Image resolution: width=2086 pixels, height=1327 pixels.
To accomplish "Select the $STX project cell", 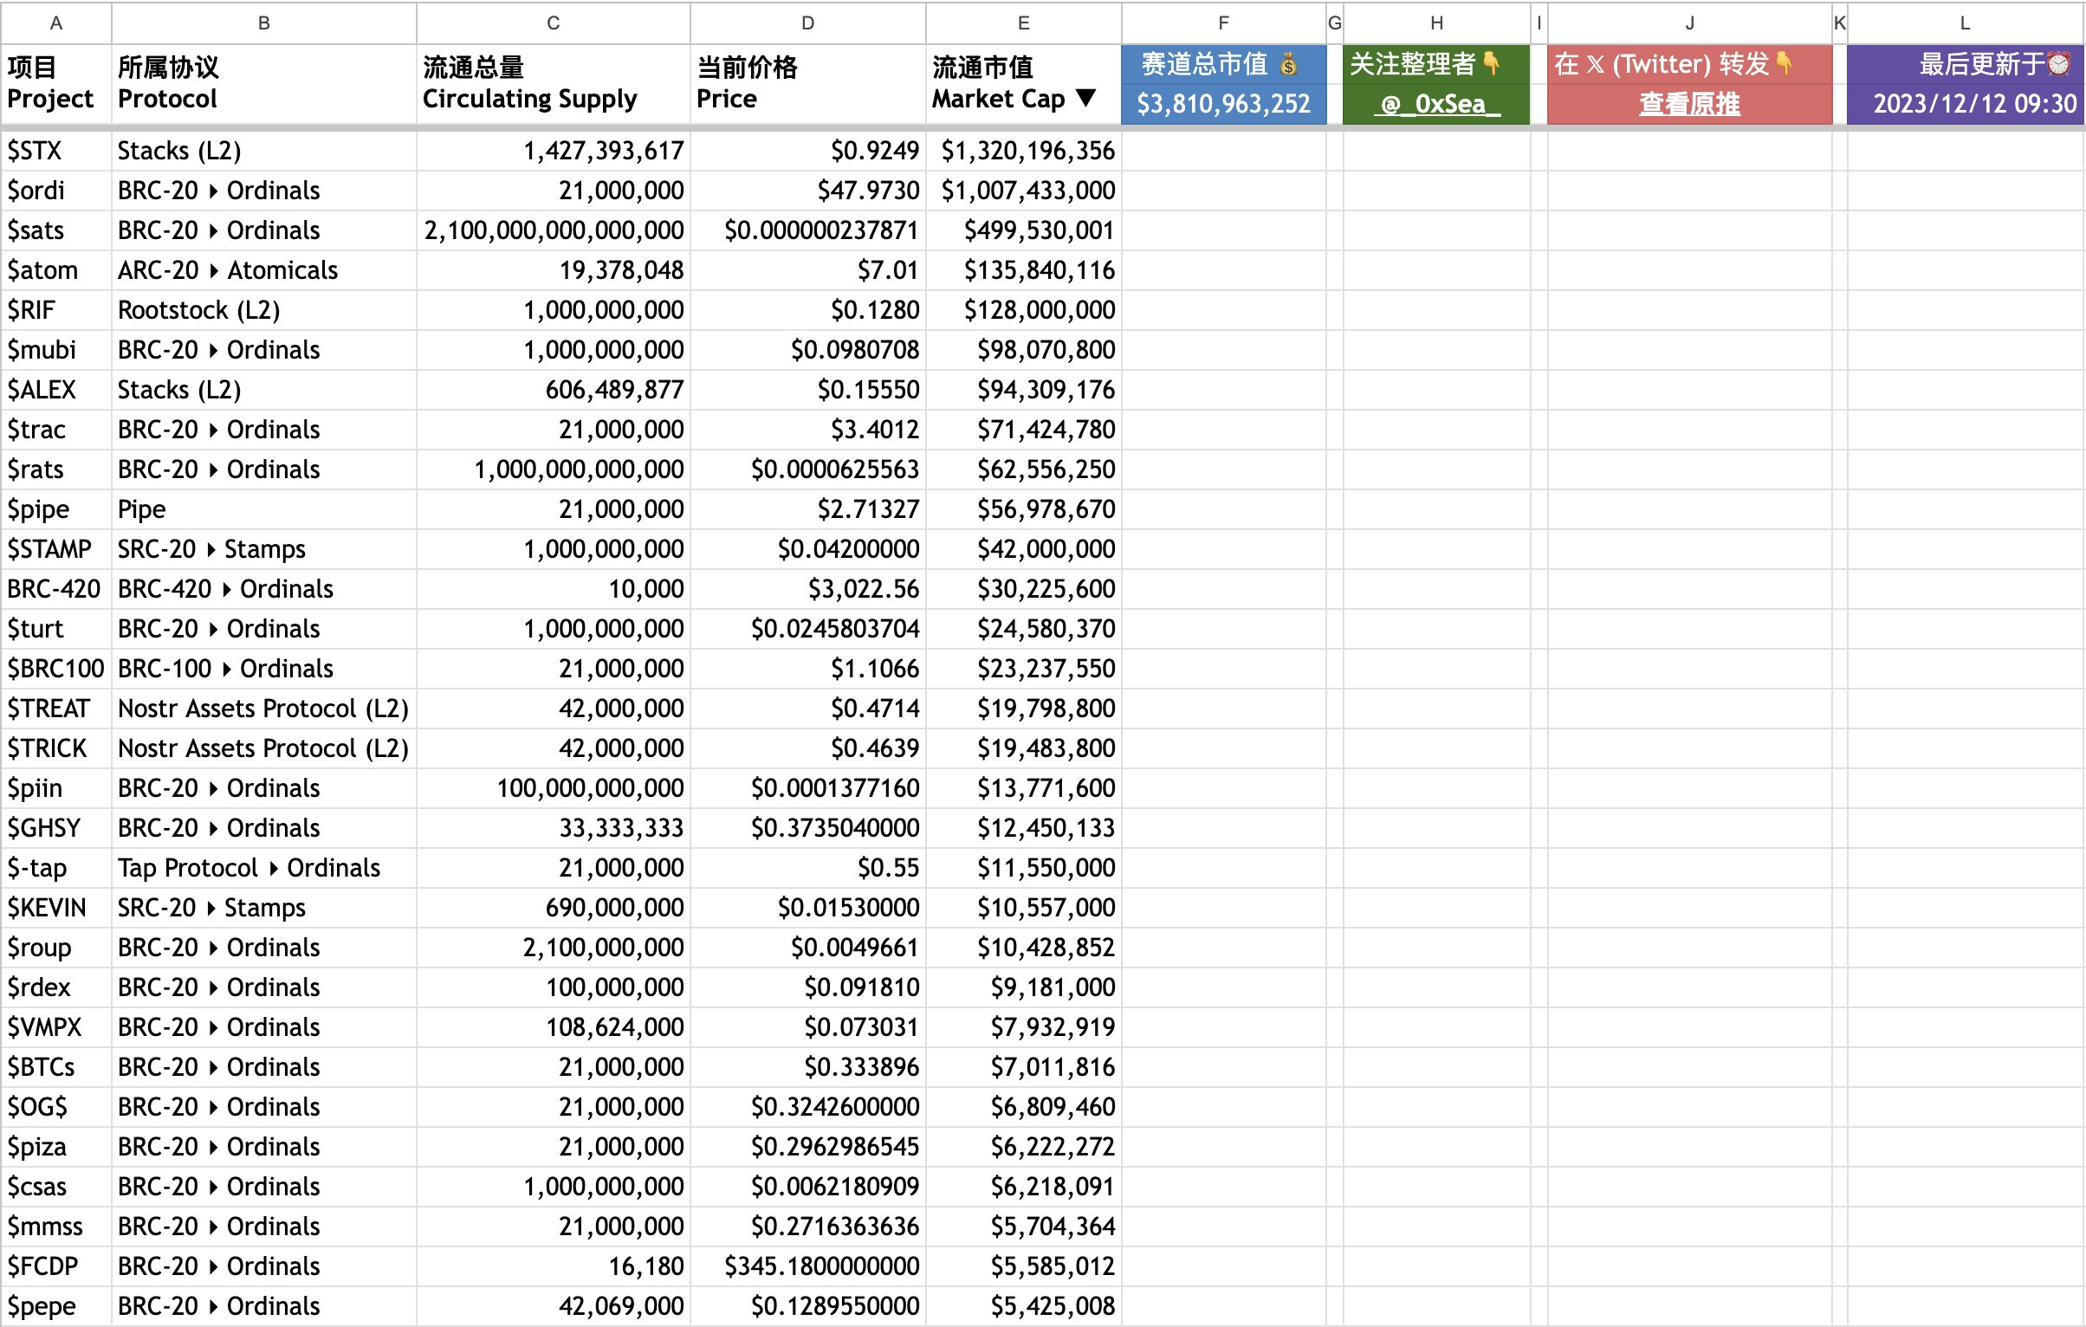I will pos(56,151).
